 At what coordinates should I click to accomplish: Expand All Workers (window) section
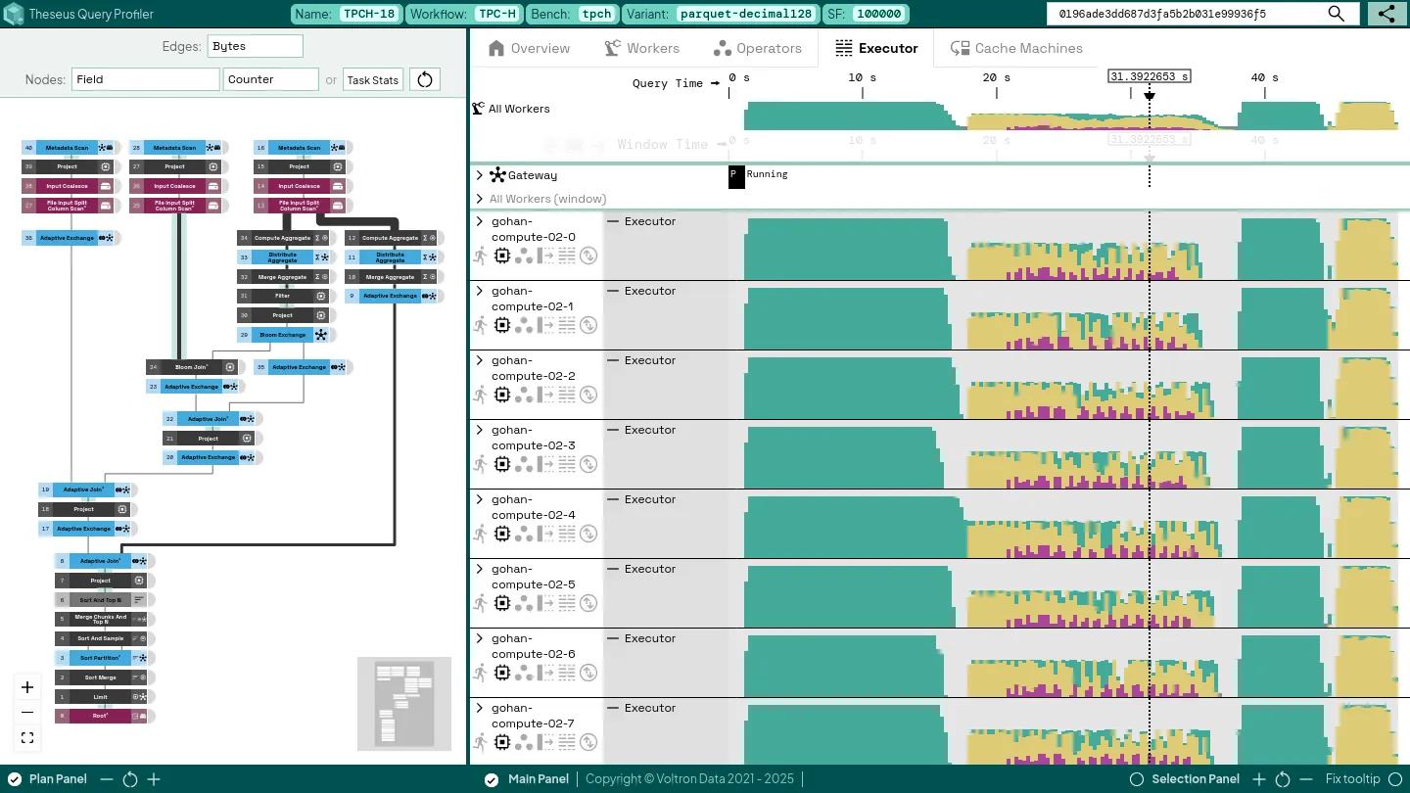click(x=479, y=199)
